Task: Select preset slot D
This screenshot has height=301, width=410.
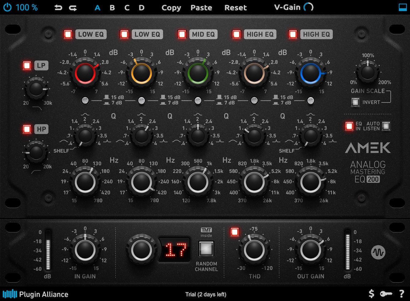Action: point(141,8)
